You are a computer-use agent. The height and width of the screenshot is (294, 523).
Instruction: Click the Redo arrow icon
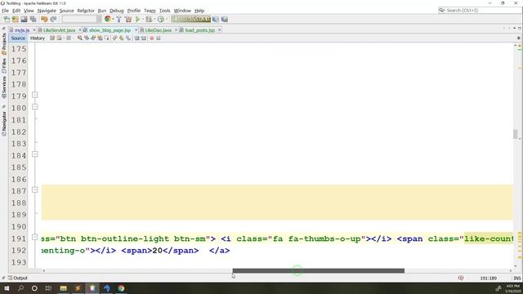[x=53, y=20]
